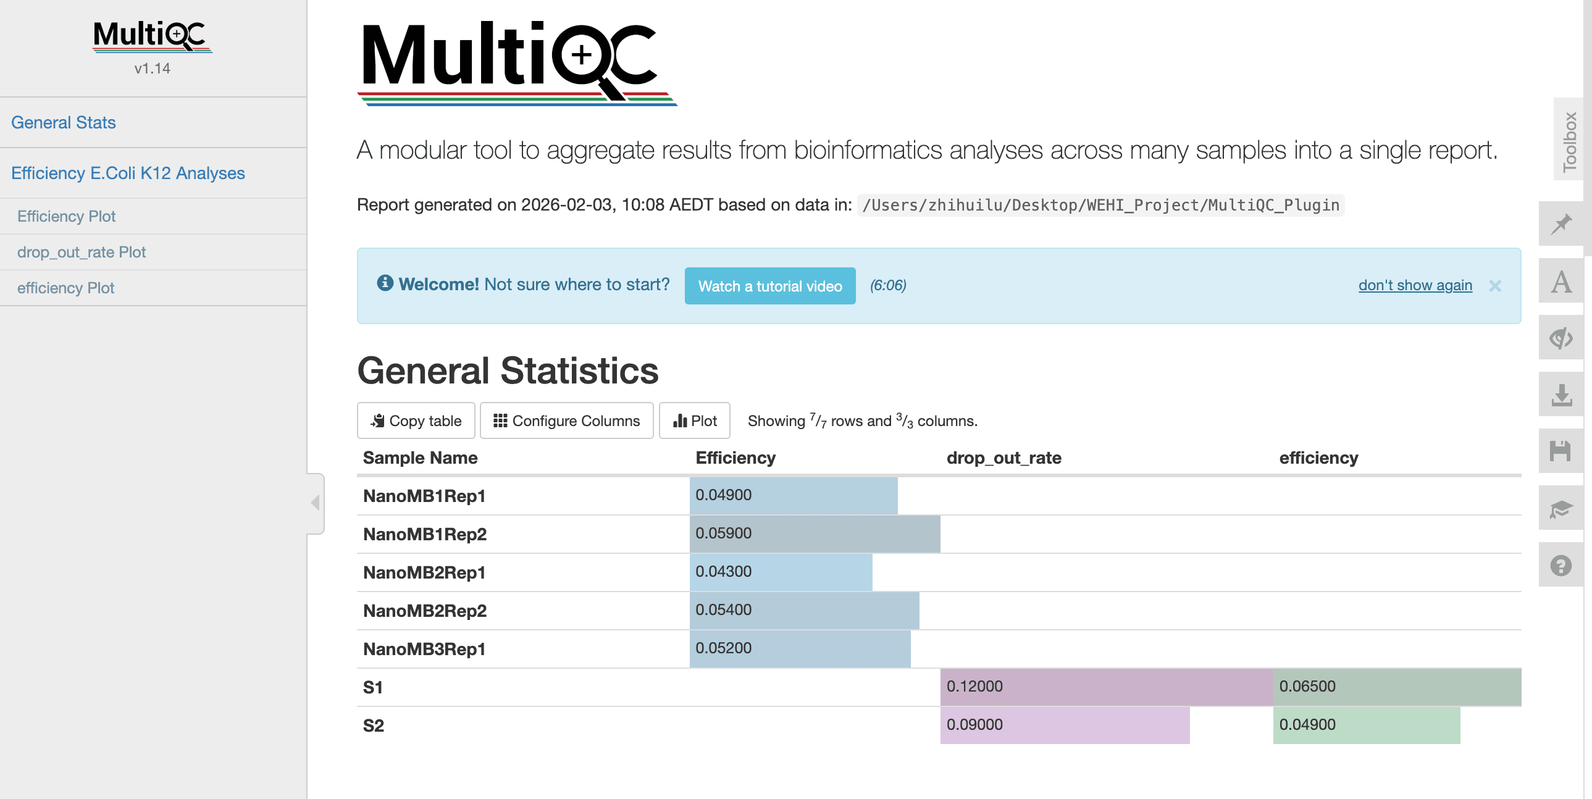Click the large MultiQC header logo
Image resolution: width=1592 pixels, height=799 pixels.
coord(517,62)
